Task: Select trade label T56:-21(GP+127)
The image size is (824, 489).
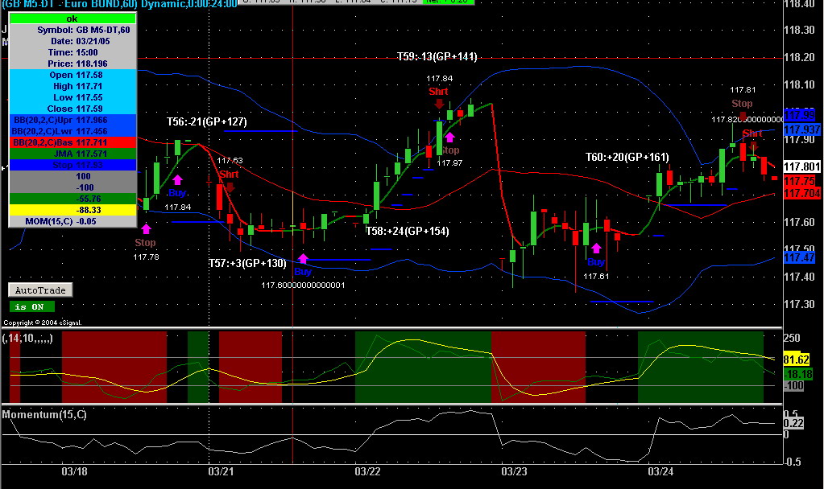Action: [x=206, y=121]
